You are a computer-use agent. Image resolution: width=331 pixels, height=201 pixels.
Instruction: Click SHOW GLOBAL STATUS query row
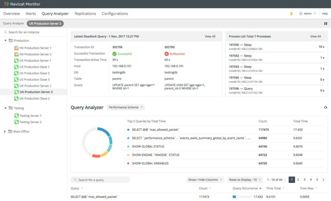(x=225, y=147)
